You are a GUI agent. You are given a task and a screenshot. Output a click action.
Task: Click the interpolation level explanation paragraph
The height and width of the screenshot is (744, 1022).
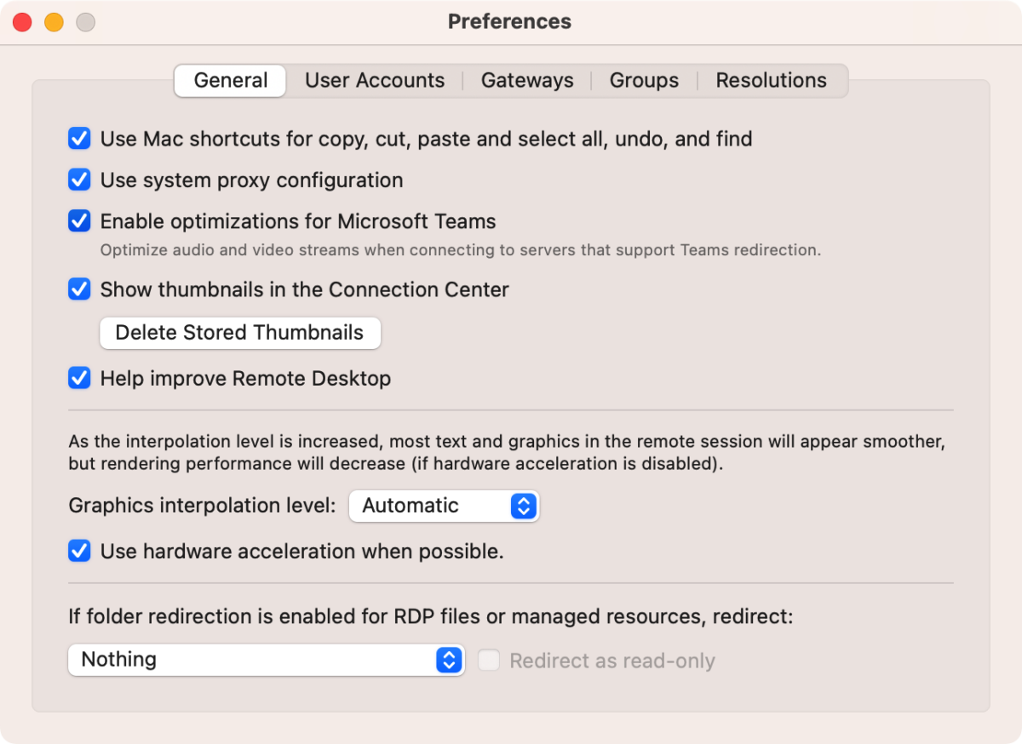[507, 453]
